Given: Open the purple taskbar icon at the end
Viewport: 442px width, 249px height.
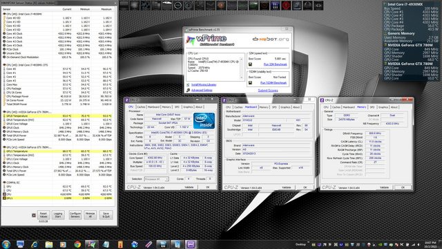Looking at the screenshot, I should [191, 244].
